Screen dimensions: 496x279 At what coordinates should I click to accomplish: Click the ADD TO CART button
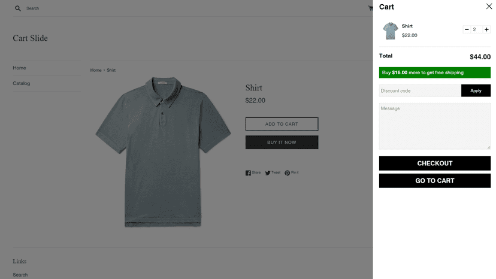(x=282, y=124)
